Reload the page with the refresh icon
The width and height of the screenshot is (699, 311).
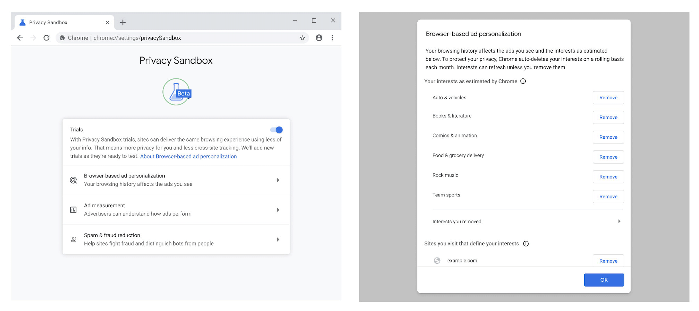(x=46, y=38)
